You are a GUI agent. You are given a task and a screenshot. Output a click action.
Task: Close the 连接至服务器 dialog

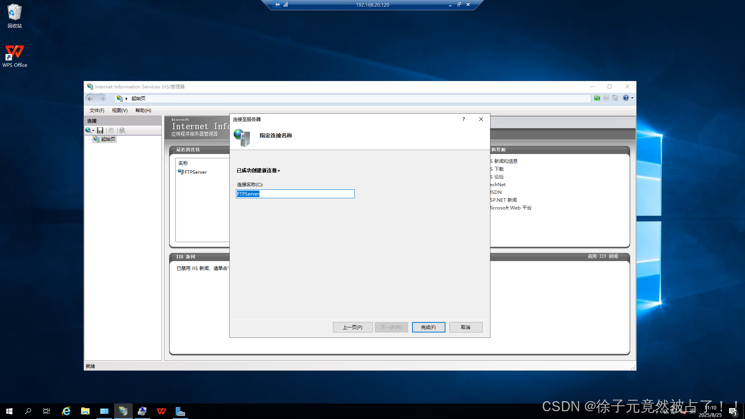[481, 119]
